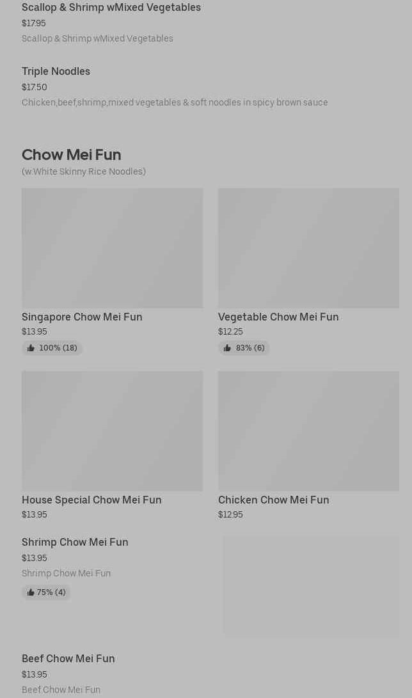Select Beef Chow Mei Fun item
Image resolution: width=412 pixels, height=698 pixels.
click(x=68, y=658)
